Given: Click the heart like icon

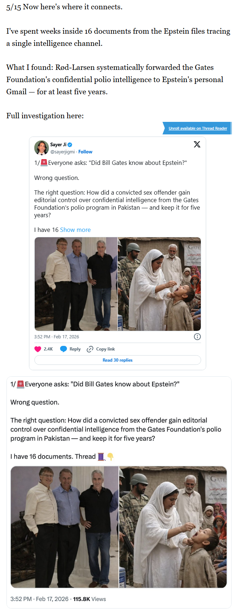Looking at the screenshot, I should click(x=38, y=349).
